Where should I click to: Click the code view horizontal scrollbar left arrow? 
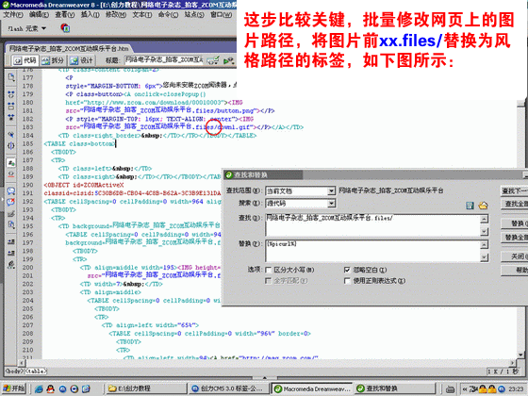[22, 363]
